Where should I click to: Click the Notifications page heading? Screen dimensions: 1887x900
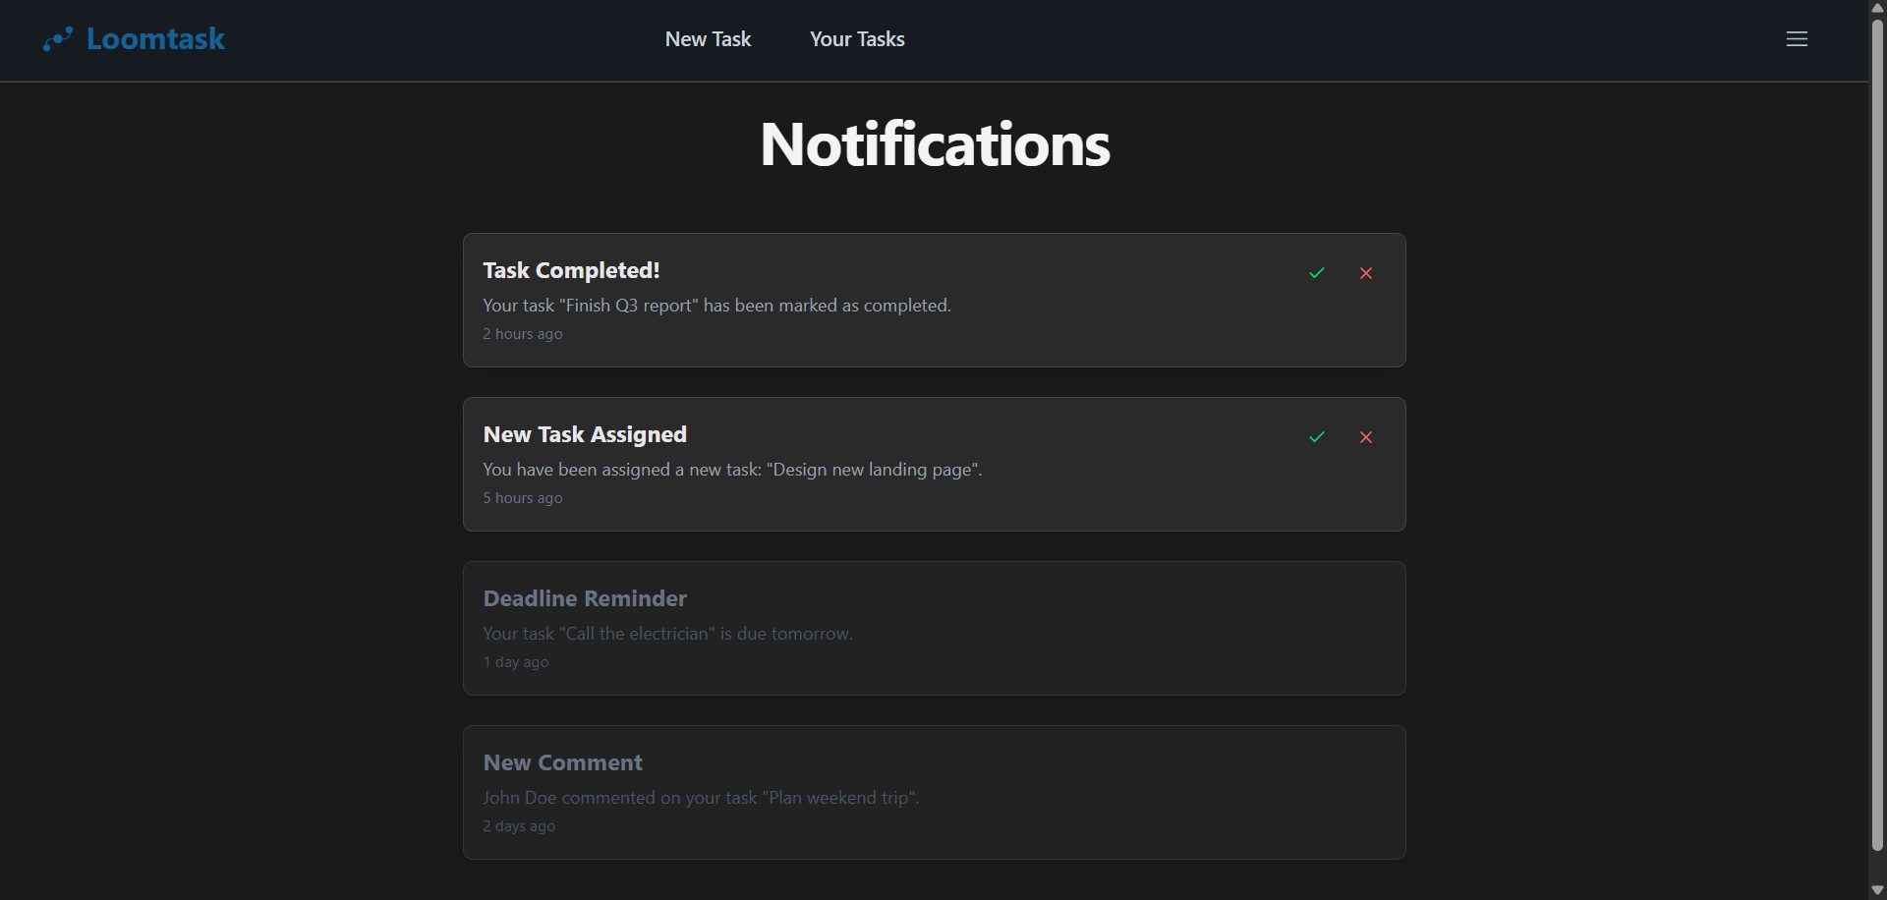click(935, 144)
